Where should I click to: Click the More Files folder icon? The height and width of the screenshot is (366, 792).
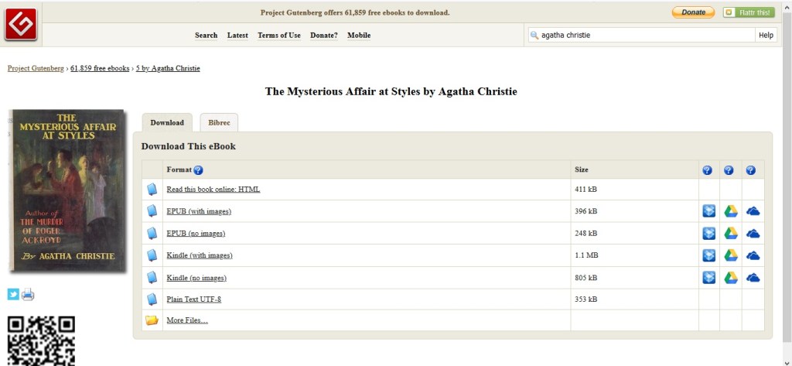coord(152,320)
